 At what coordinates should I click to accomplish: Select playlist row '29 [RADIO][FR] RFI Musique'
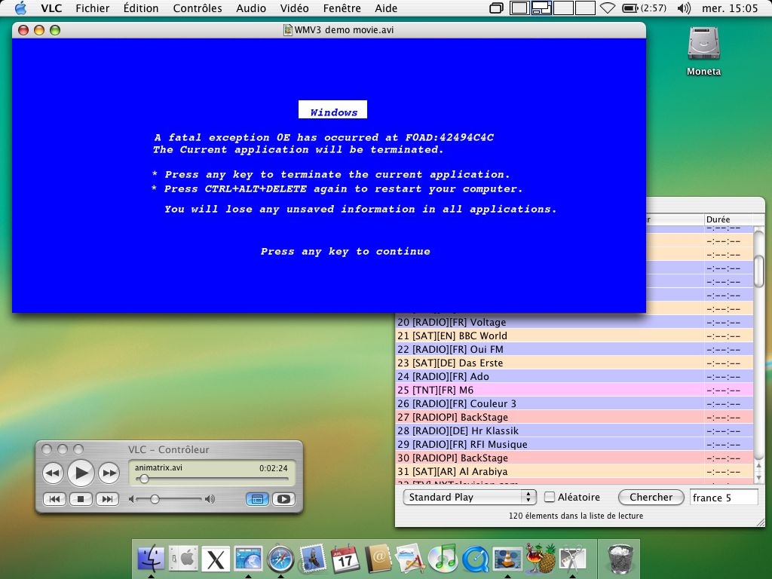coord(574,444)
